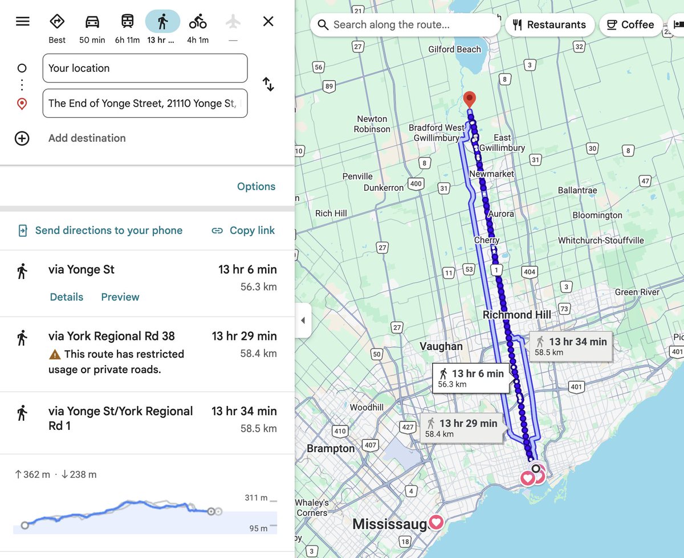Select the via Yonge St route
This screenshot has height=558, width=684.
147,283
